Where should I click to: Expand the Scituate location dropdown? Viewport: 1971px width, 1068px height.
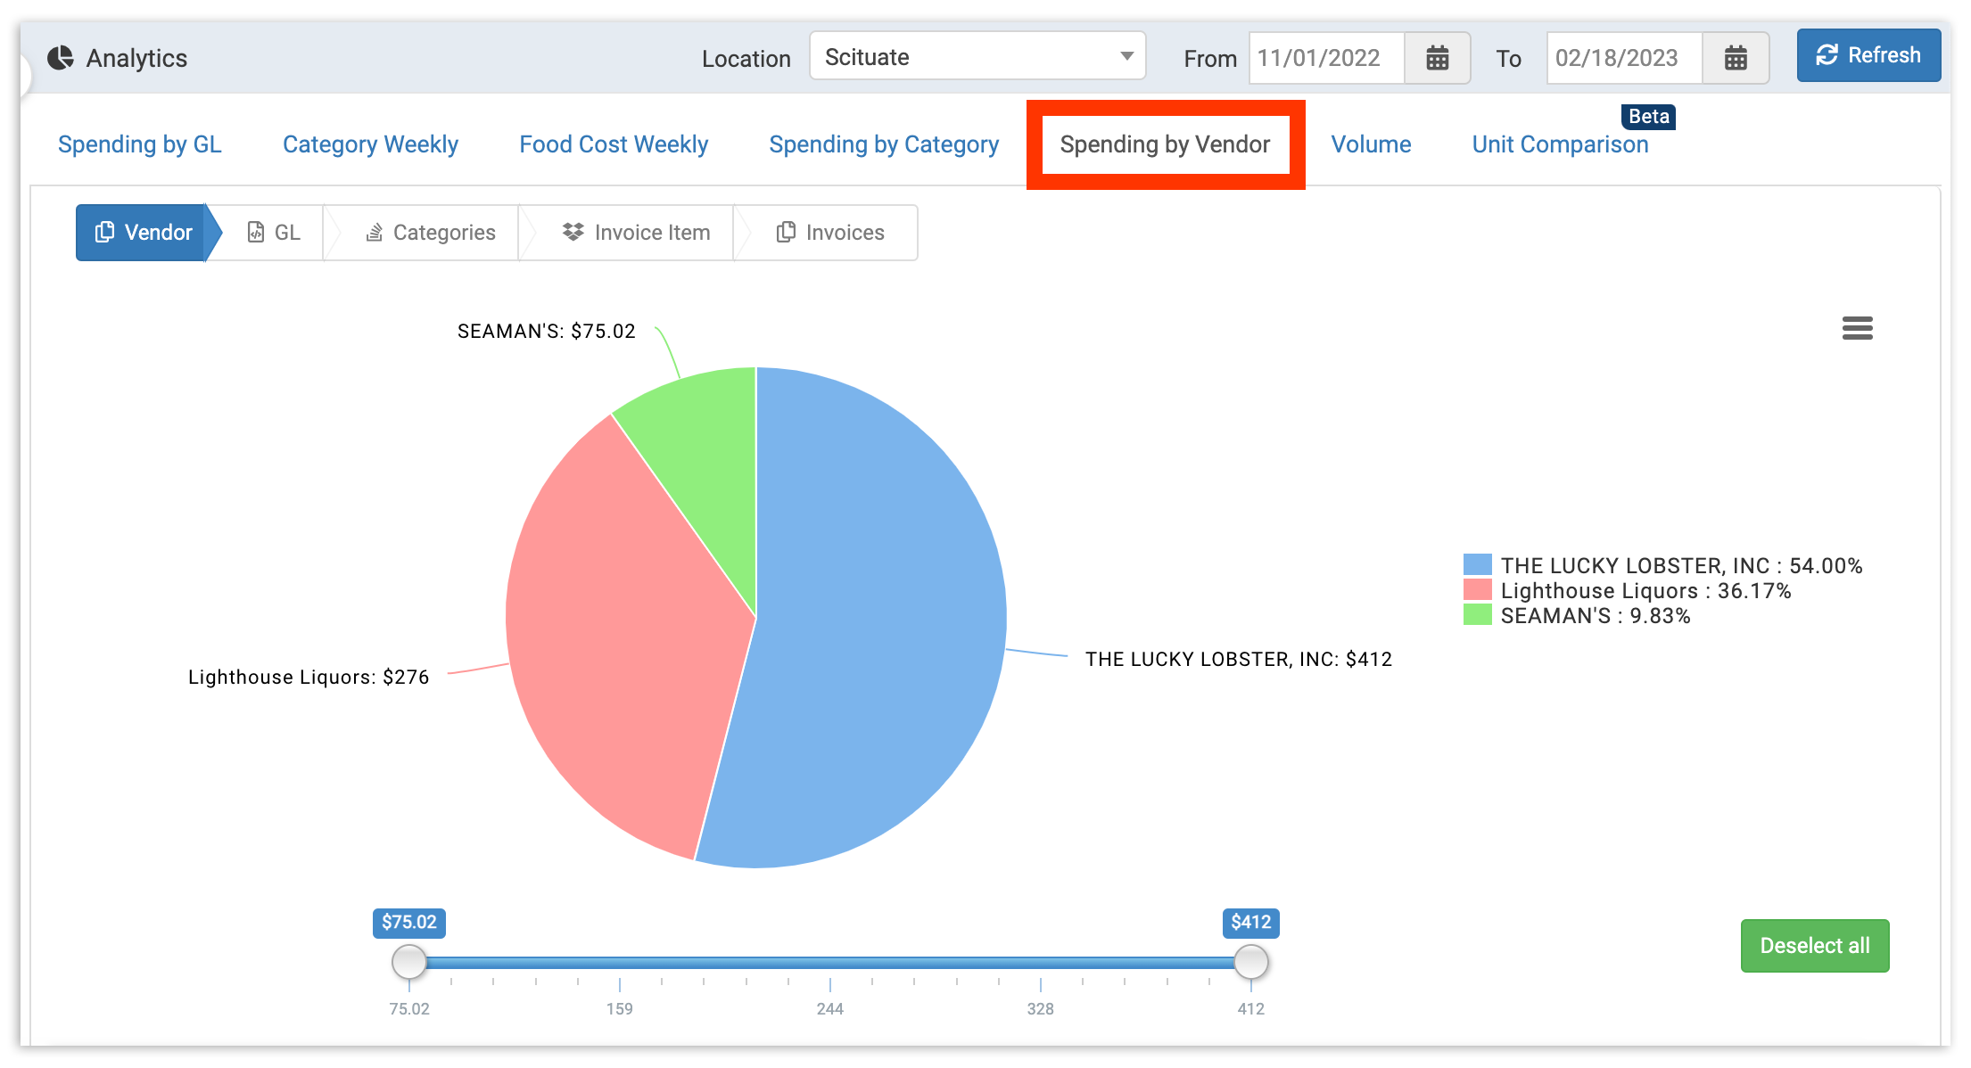pyautogui.click(x=977, y=57)
